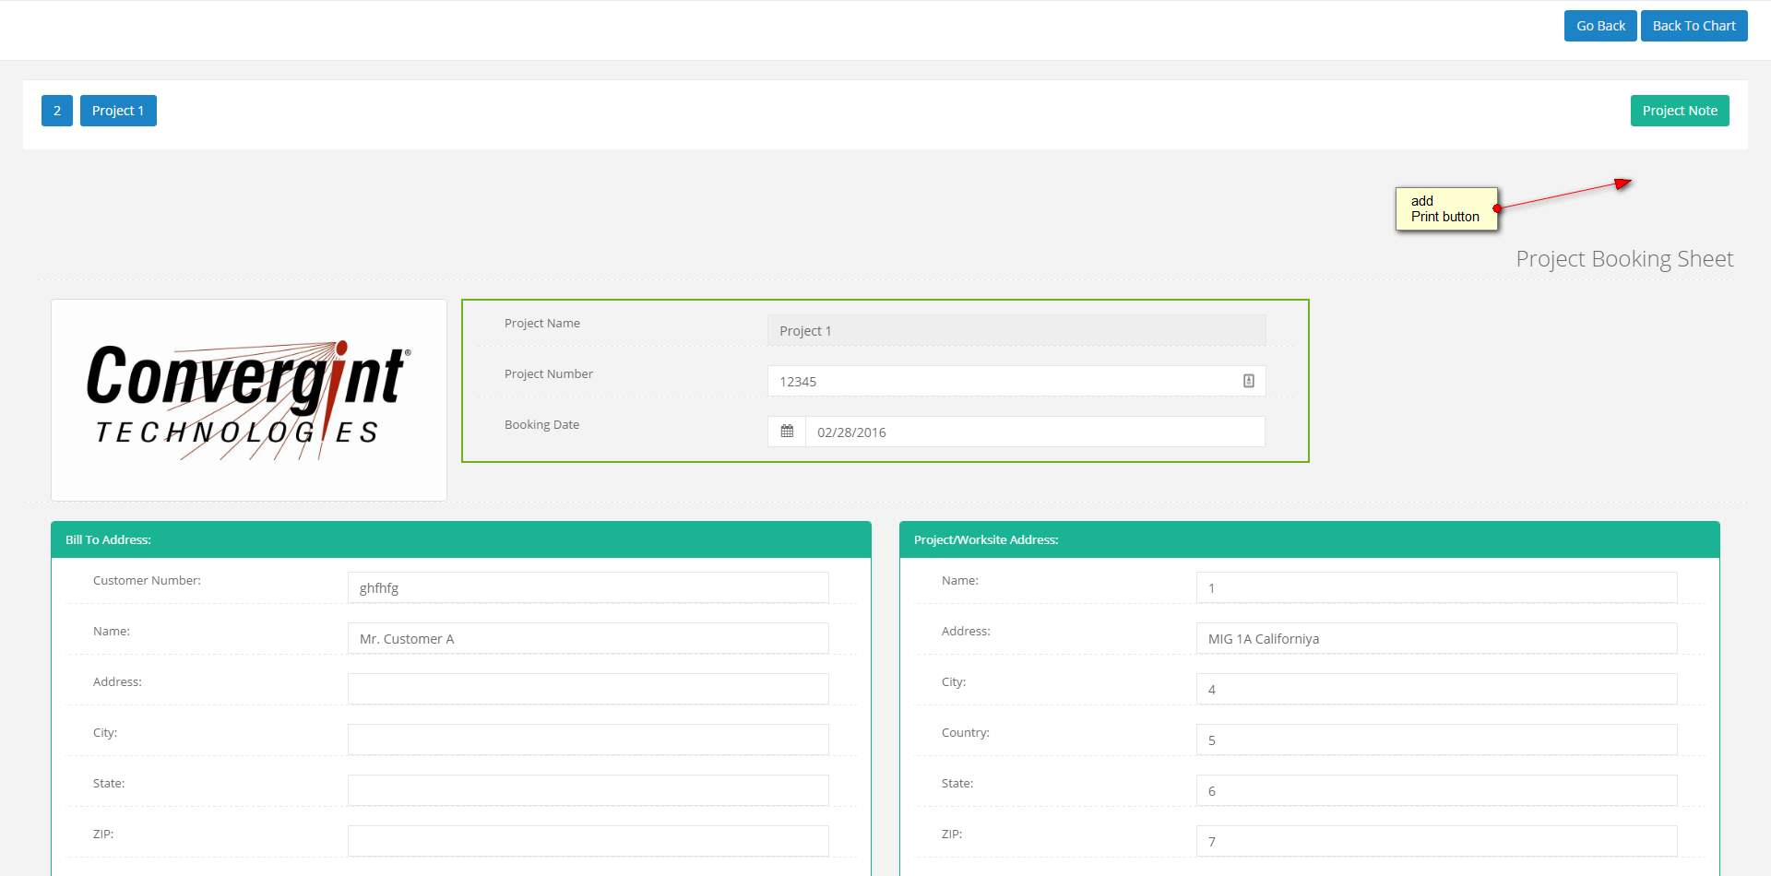
Task: Open the Booking Date input
Action: tap(1033, 432)
